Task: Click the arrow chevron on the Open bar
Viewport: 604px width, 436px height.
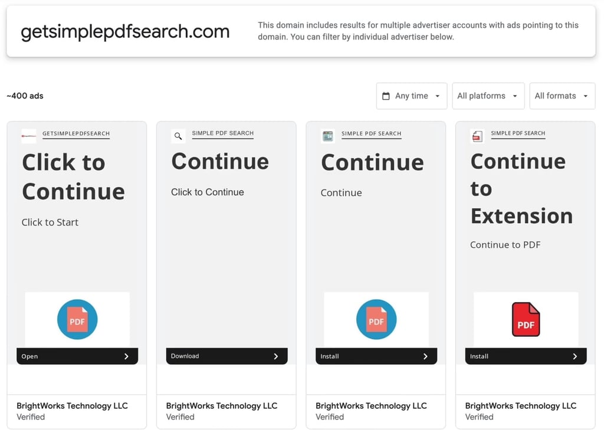Action: (126, 356)
